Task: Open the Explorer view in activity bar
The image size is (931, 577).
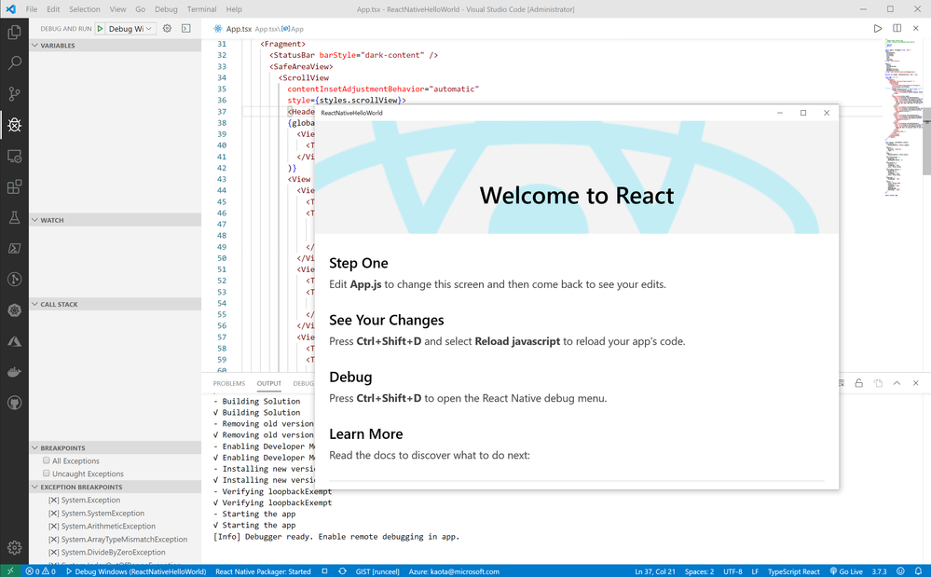Action: 14,32
